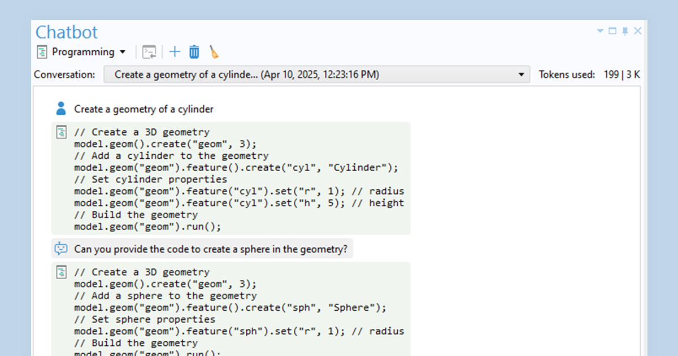Delete the conversation using trash icon
This screenshot has width=678, height=356.
(194, 52)
